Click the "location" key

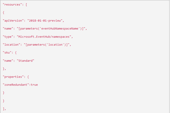[11, 45]
